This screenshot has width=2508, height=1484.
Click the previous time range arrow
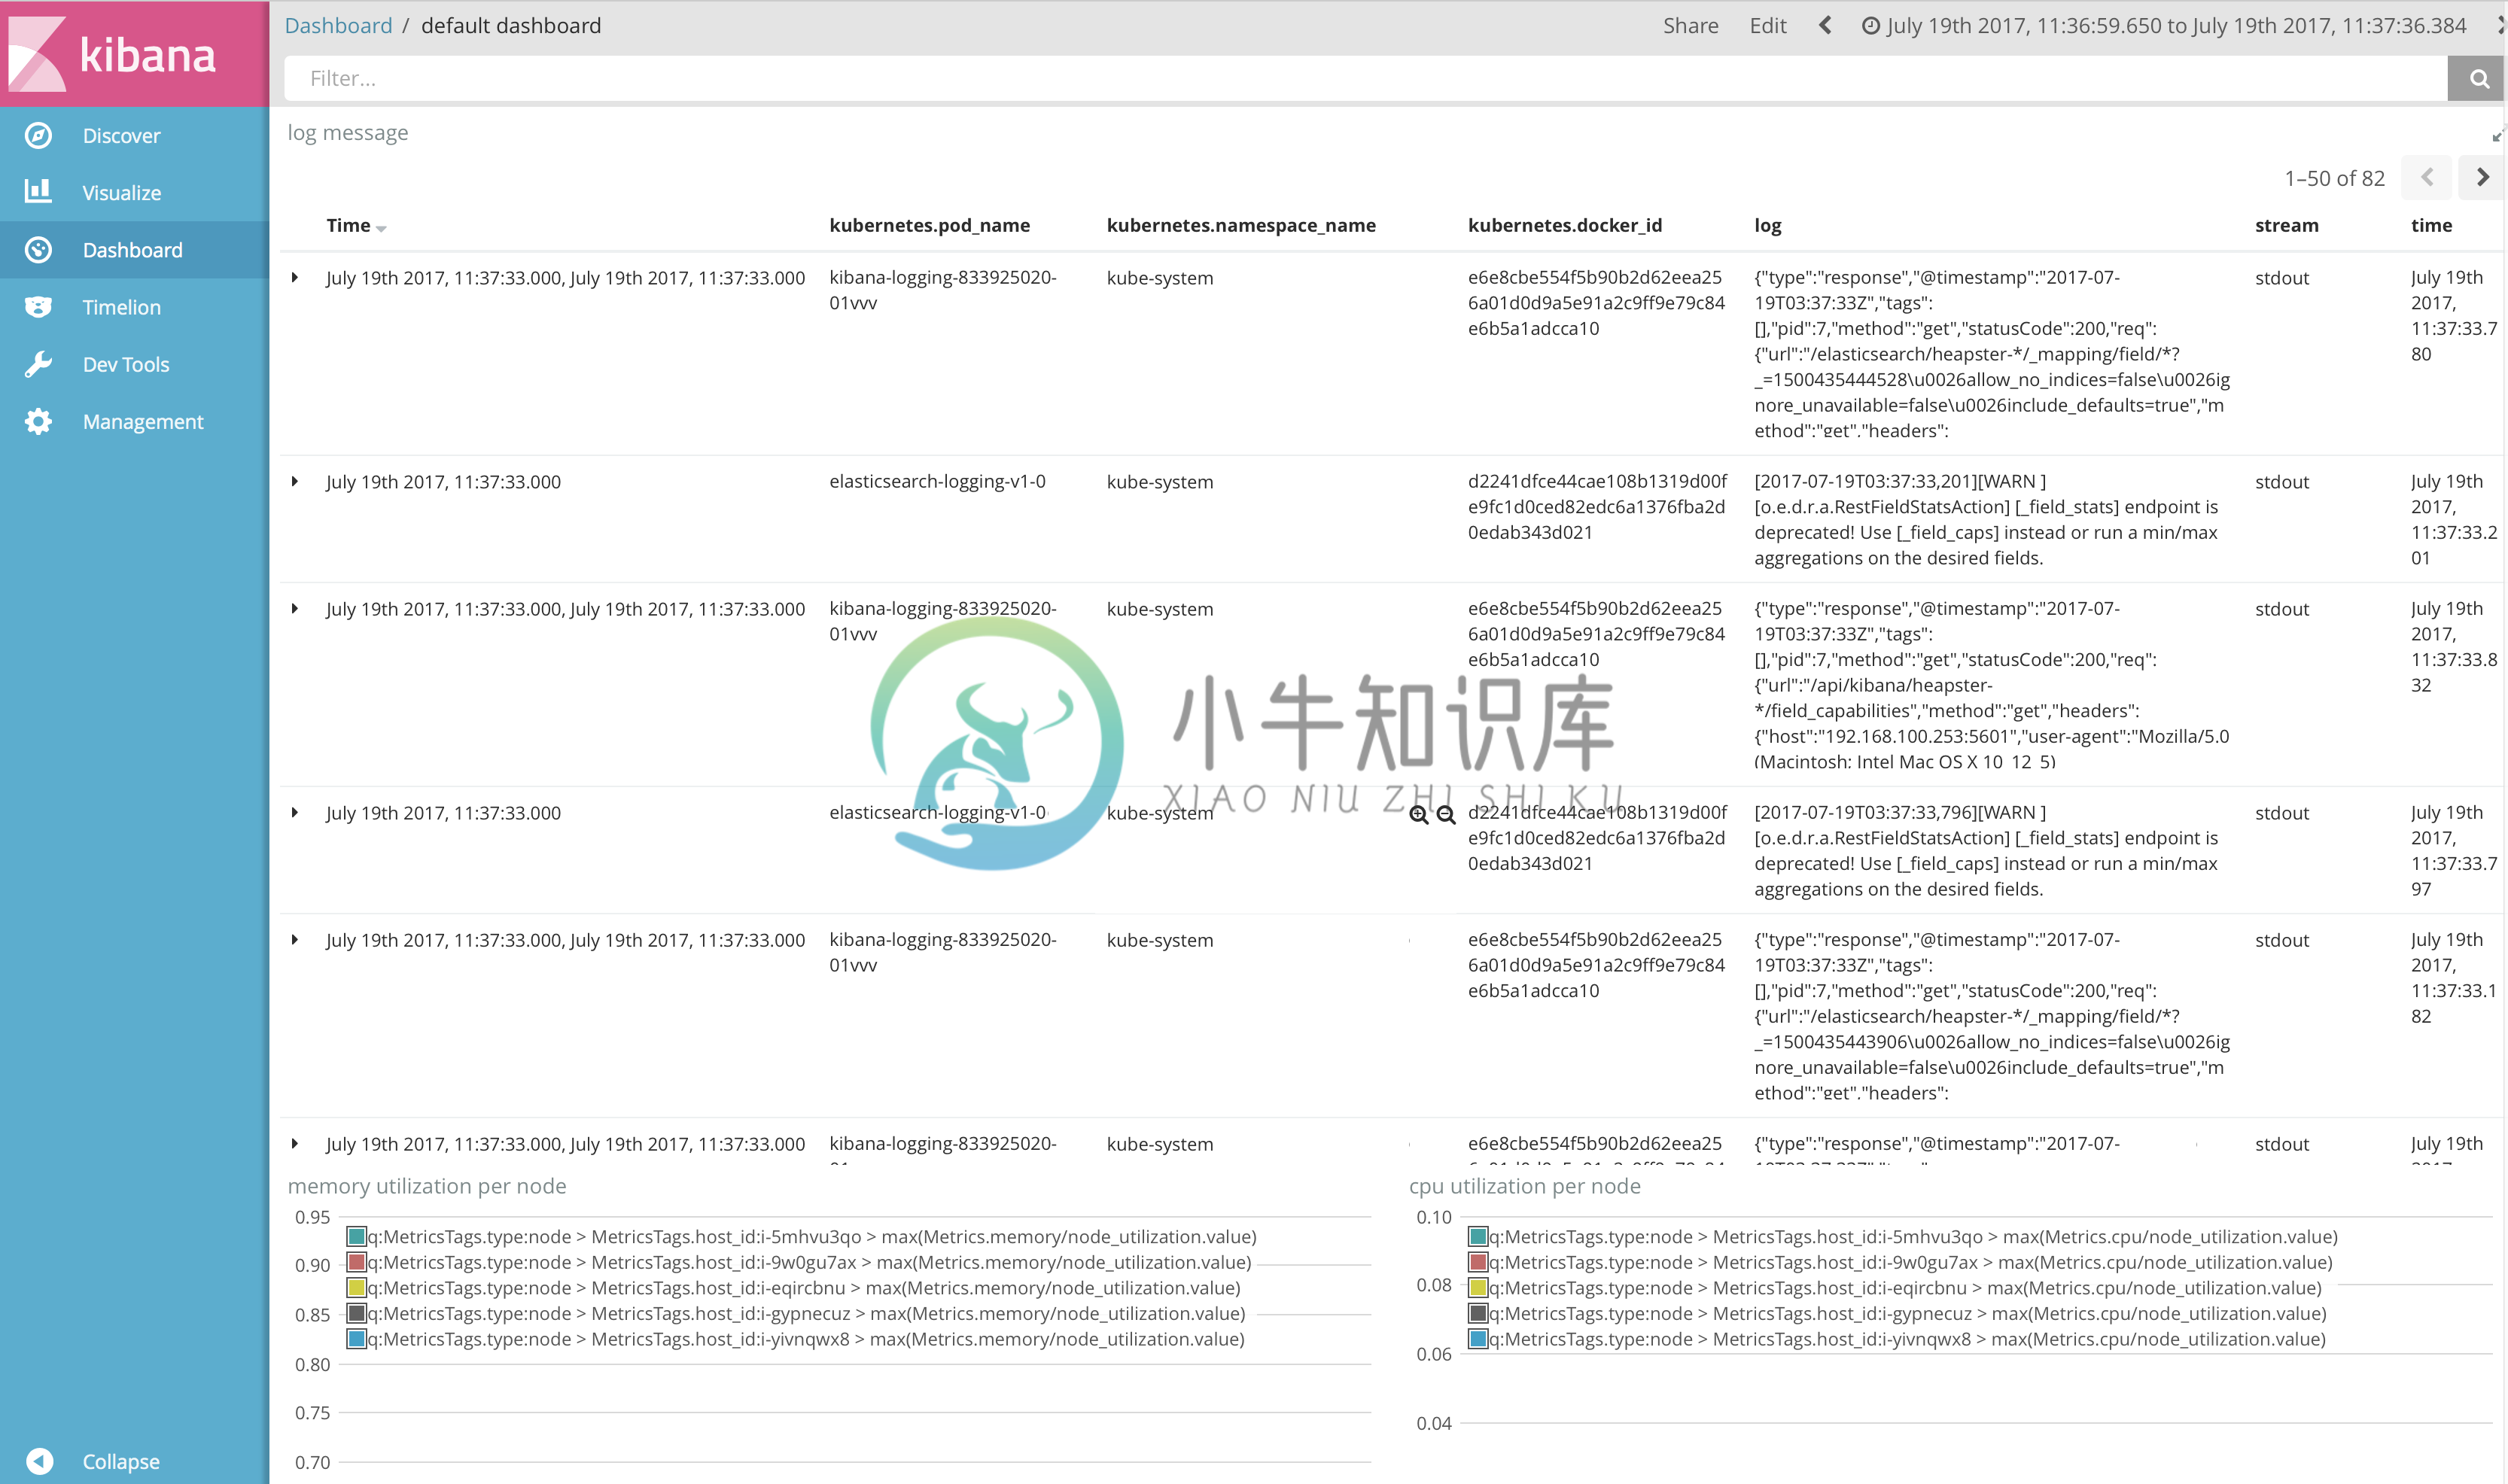1825,25
